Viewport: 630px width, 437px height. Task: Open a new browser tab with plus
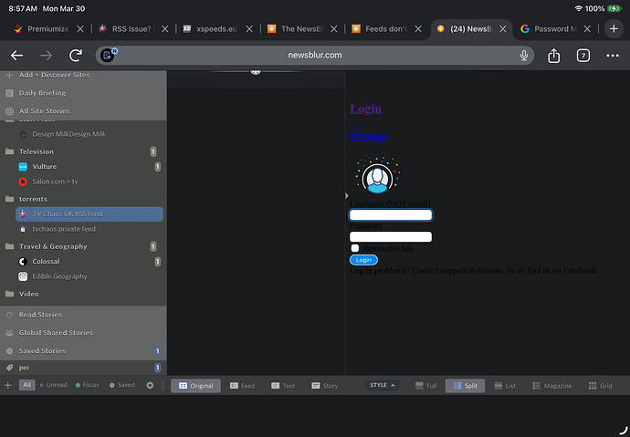click(x=614, y=28)
